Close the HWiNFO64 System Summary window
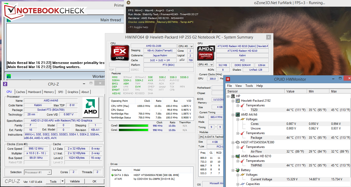Screen dimensions: 351x187 click(x=269, y=37)
